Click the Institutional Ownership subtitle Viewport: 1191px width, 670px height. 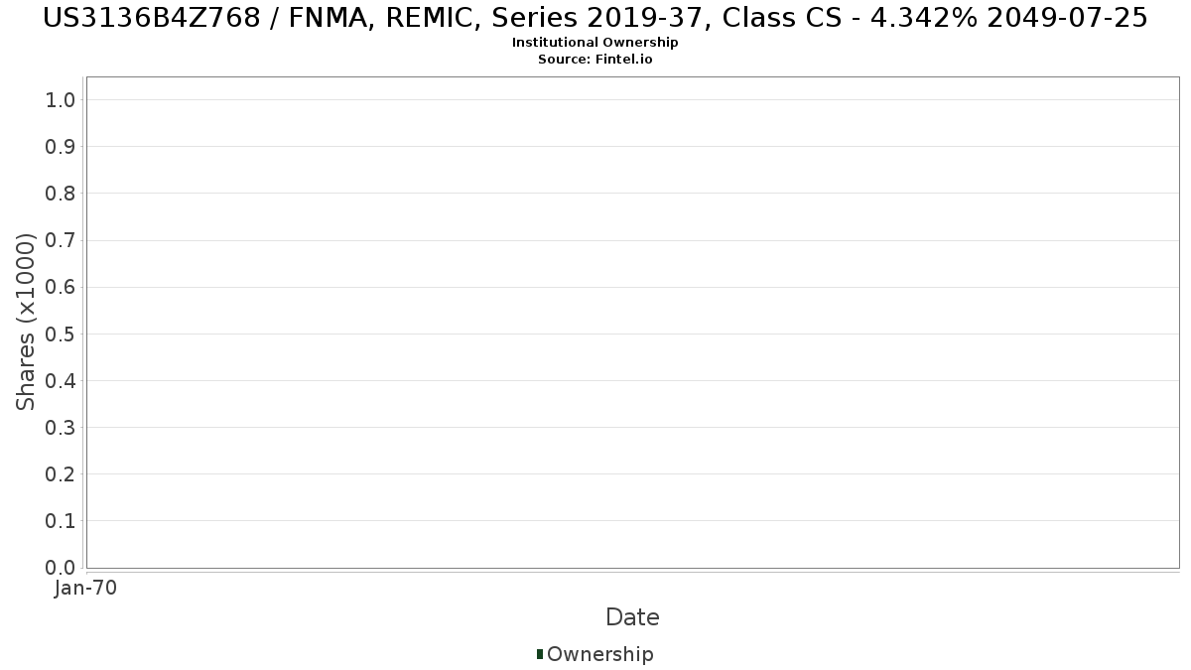click(595, 43)
